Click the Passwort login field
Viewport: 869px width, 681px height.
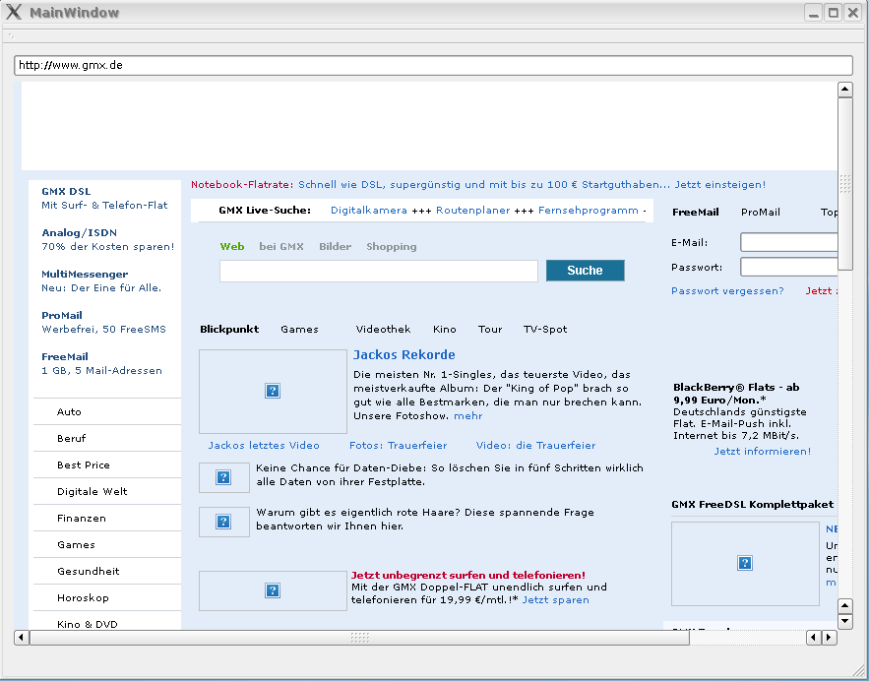(789, 267)
